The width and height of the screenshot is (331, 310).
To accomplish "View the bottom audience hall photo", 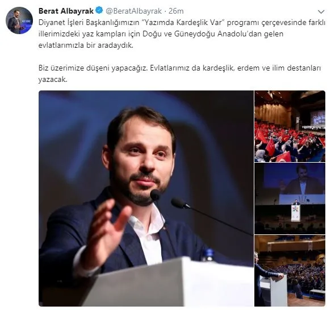I will 290,271.
